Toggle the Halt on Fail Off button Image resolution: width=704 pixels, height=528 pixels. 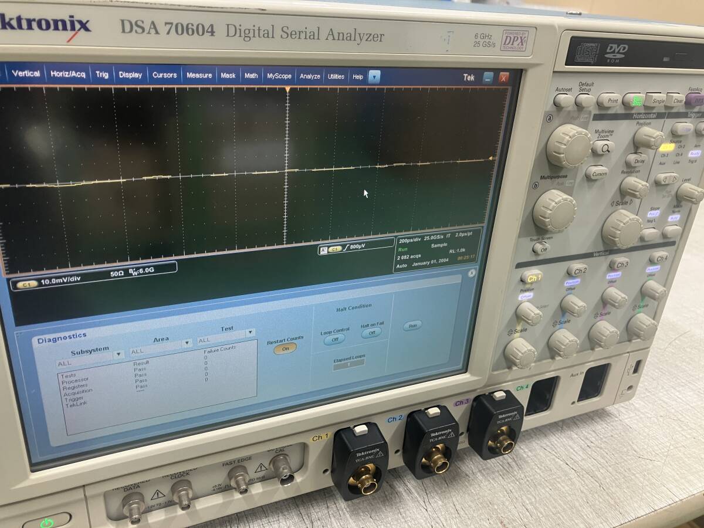(371, 333)
